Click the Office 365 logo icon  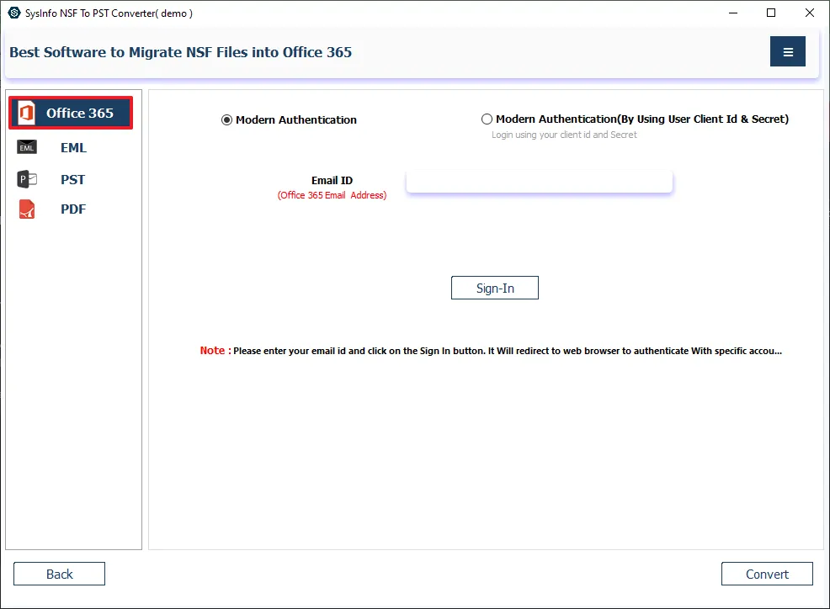pyautogui.click(x=26, y=113)
